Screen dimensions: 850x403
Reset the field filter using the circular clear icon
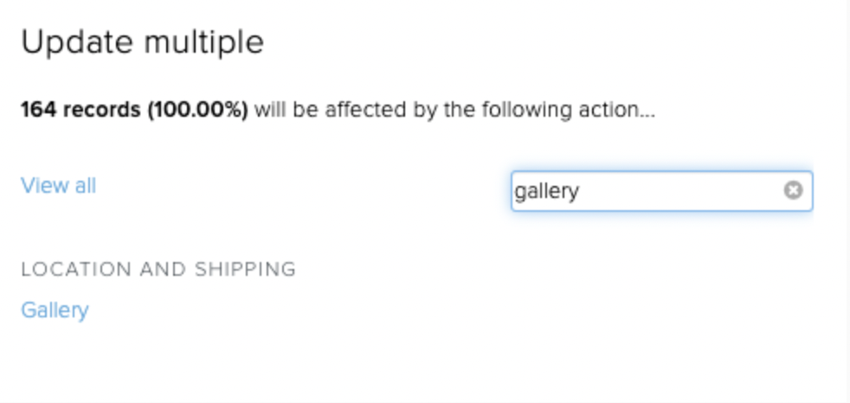pos(793,190)
